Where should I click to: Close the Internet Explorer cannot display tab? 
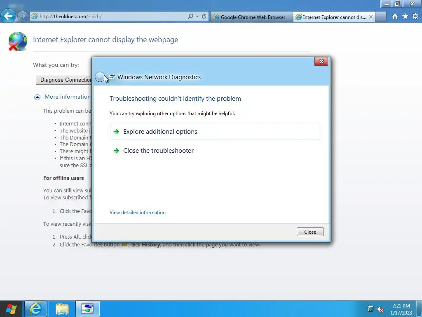pos(371,17)
